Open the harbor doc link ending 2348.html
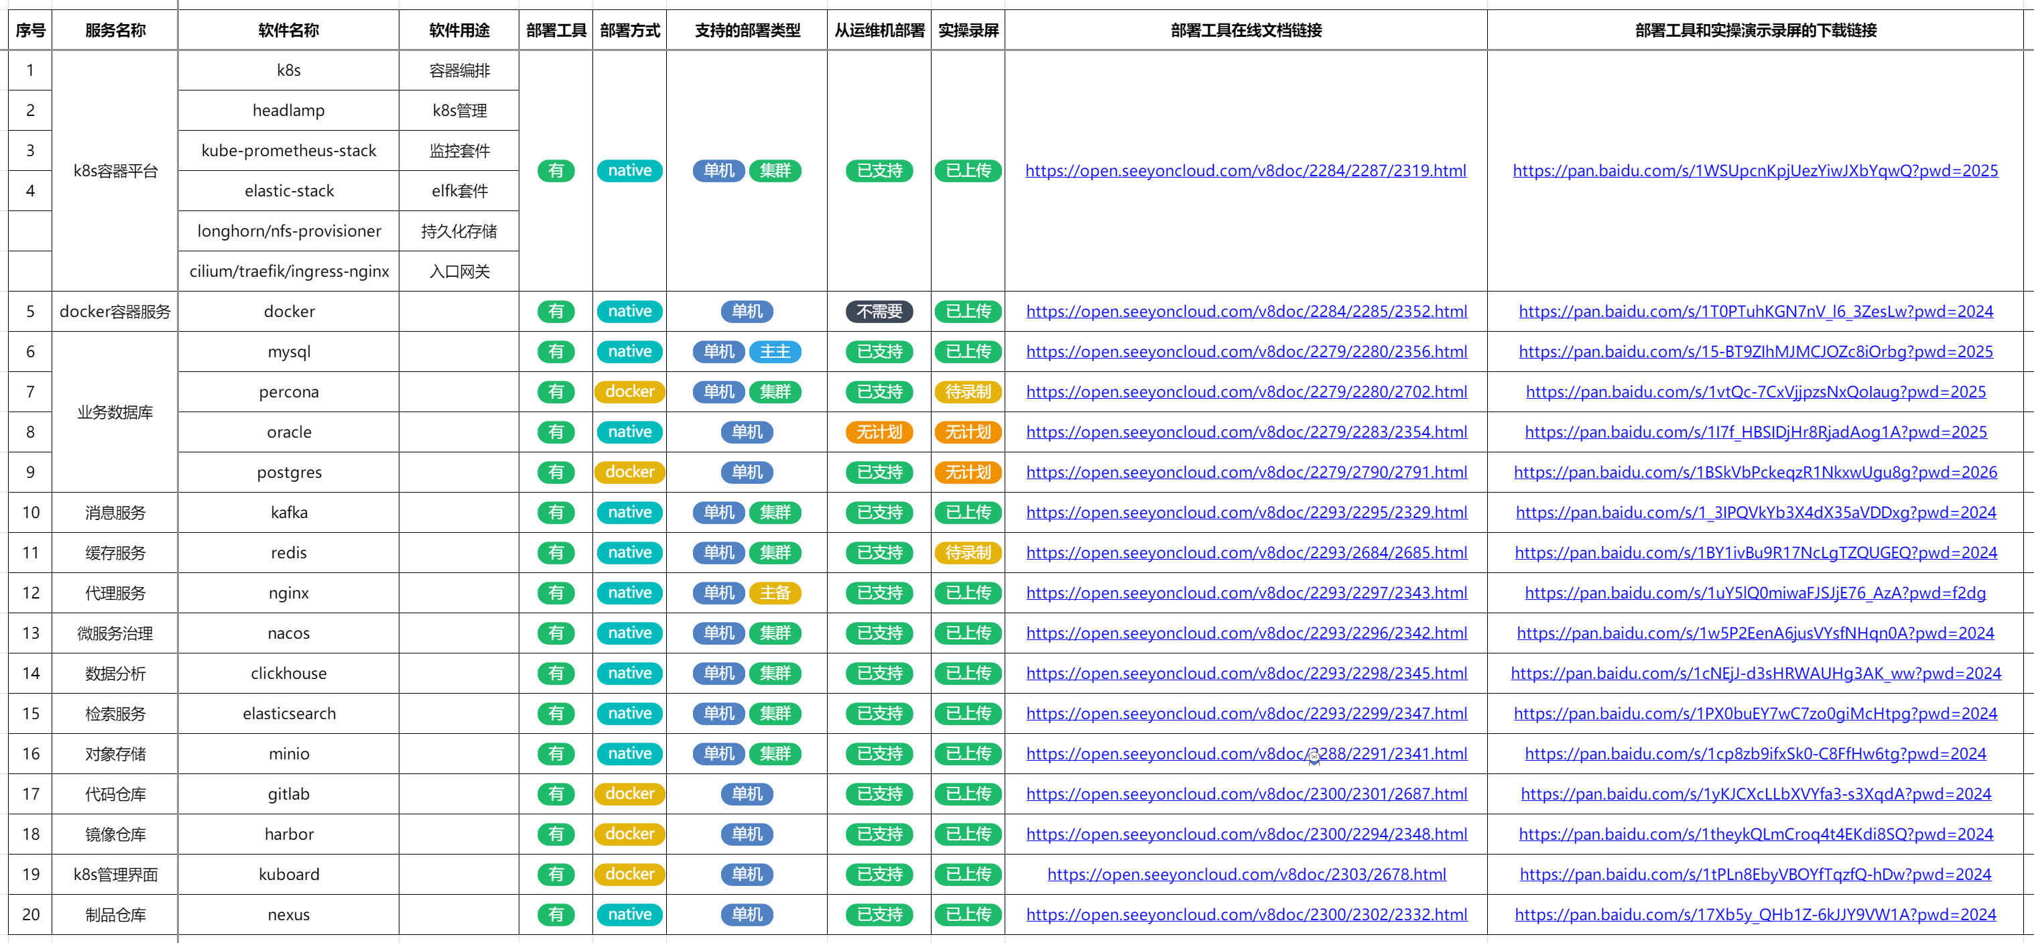 (1246, 835)
